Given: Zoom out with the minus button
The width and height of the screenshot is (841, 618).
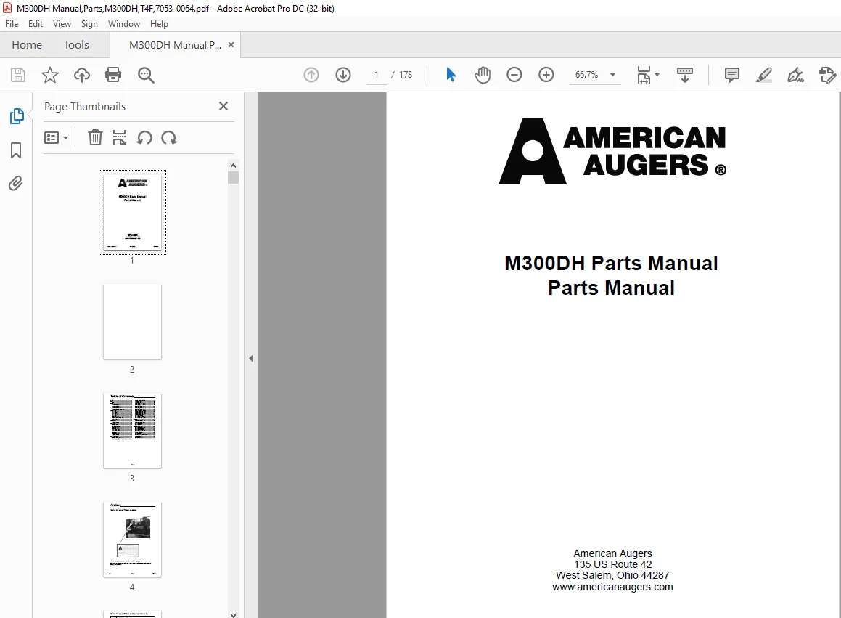Looking at the screenshot, I should point(514,75).
